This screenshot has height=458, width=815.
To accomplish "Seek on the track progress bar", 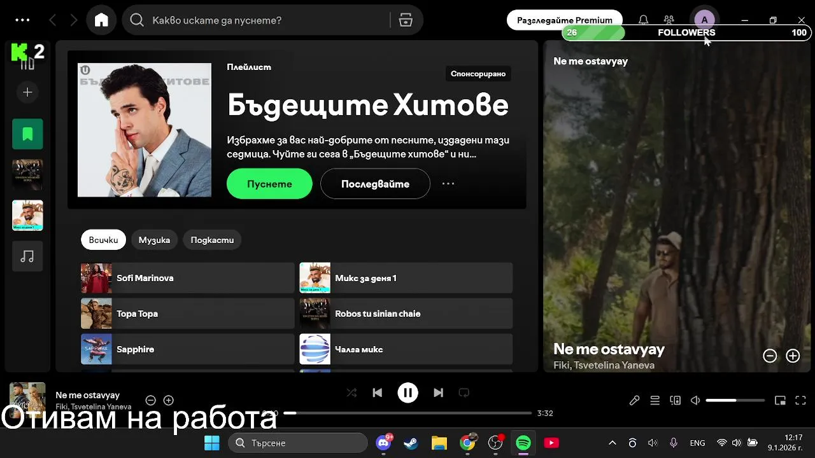I will coord(407,413).
